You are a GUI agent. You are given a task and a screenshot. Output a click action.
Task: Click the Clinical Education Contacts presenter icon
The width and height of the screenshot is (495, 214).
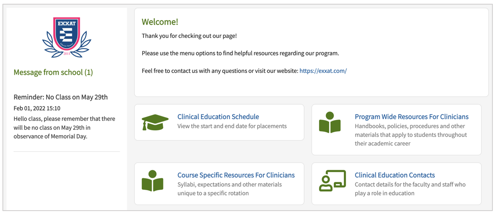tap(333, 180)
